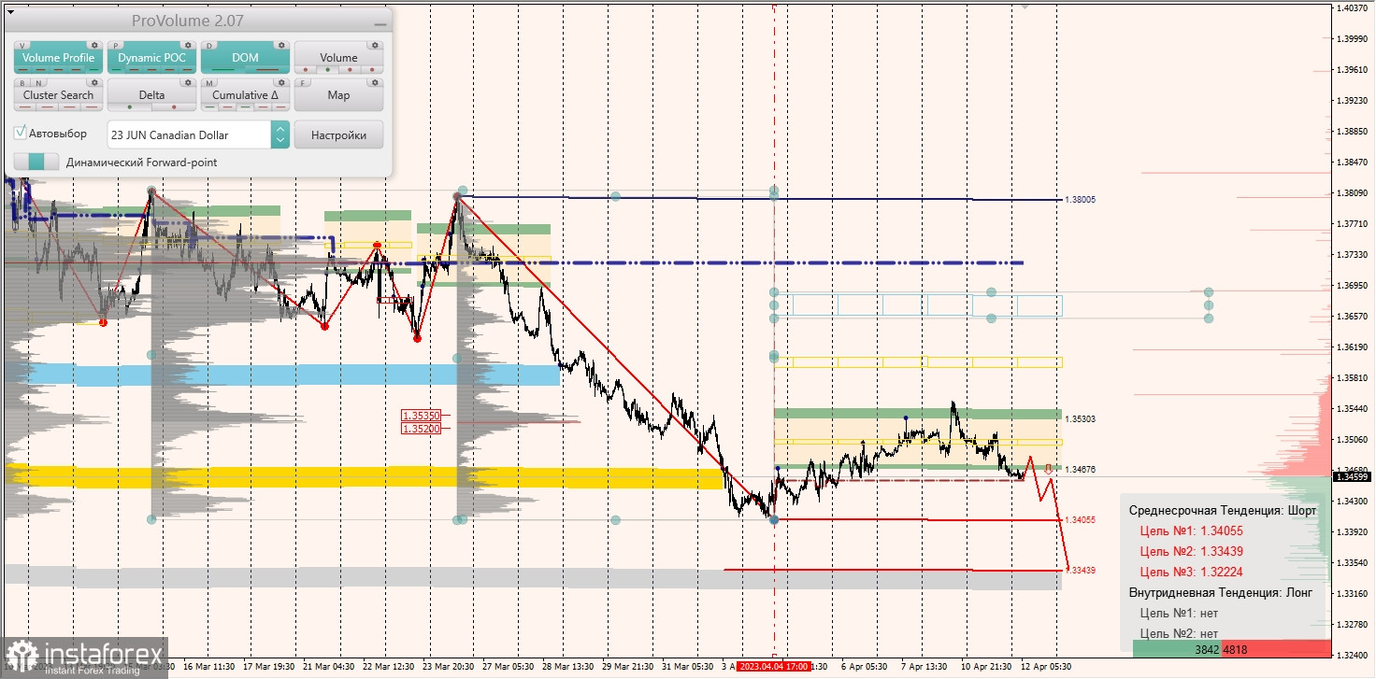
Task: Click the 1.34676 level label
Action: pyautogui.click(x=1081, y=469)
